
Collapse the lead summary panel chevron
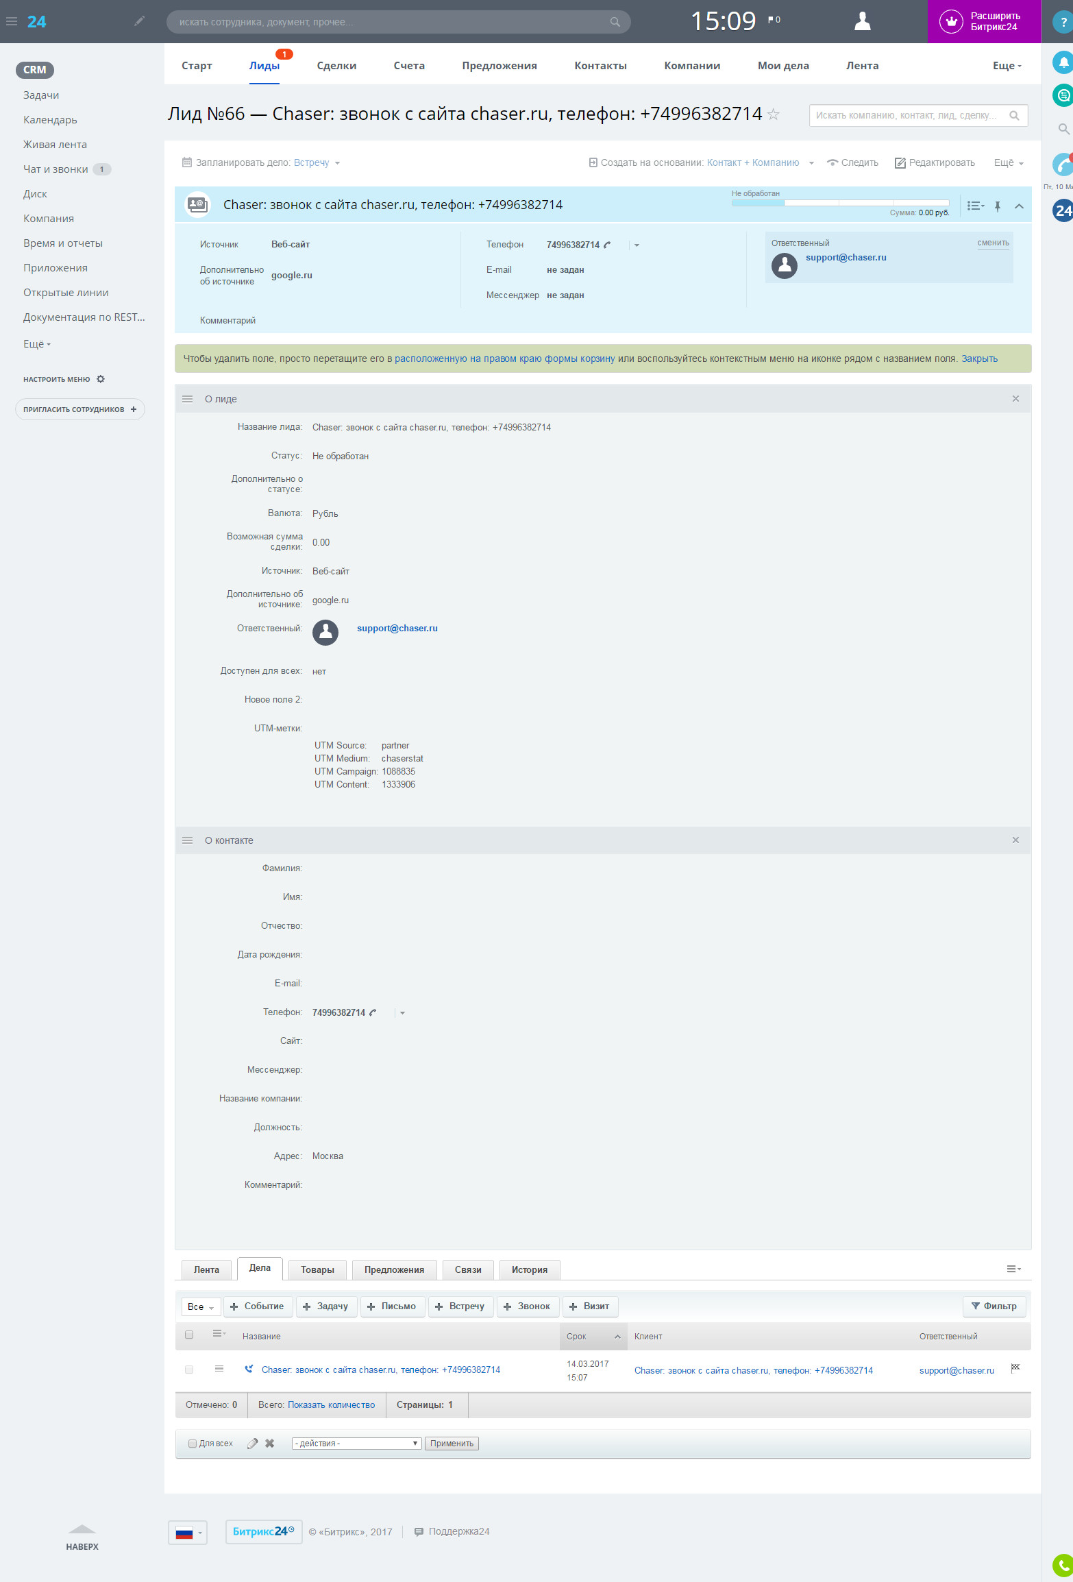coord(1019,206)
